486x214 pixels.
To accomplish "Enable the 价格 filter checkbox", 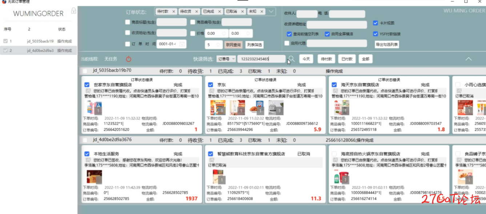I will tap(193, 33).
